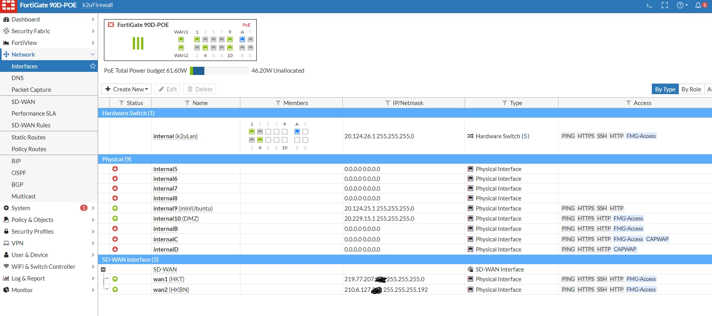Click the Name column filter icon
The height and width of the screenshot is (316, 712).
(x=187, y=103)
